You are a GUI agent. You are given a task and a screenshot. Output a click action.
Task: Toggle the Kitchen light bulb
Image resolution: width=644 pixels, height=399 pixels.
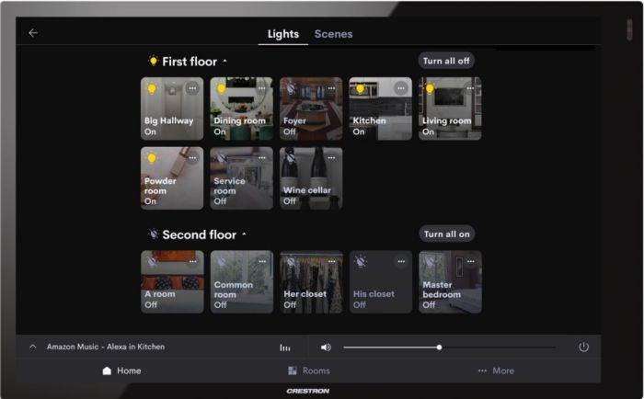pos(361,88)
